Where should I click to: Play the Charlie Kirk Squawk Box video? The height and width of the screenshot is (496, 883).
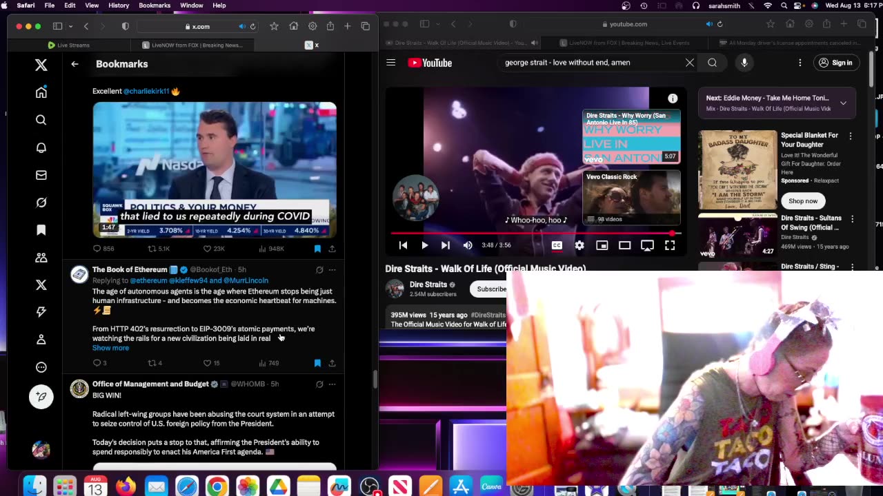point(215,169)
